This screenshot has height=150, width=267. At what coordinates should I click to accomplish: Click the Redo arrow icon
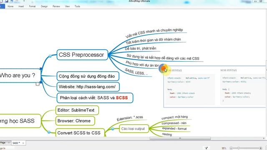pyautogui.click(x=17, y=1)
